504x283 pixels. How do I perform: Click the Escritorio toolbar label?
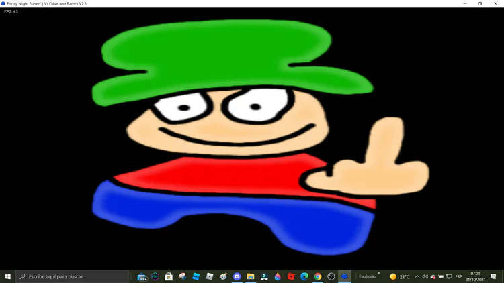367,276
